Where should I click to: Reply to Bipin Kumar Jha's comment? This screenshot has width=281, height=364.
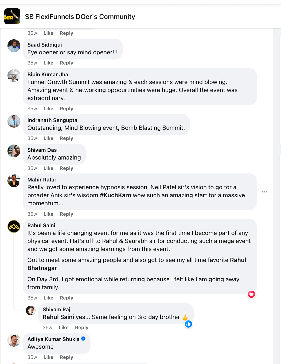point(66,109)
